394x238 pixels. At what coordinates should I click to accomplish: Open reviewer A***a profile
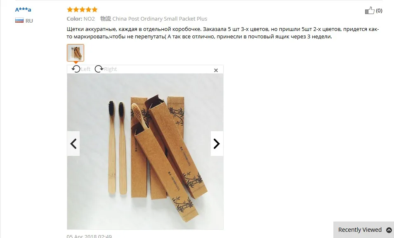tap(23, 9)
